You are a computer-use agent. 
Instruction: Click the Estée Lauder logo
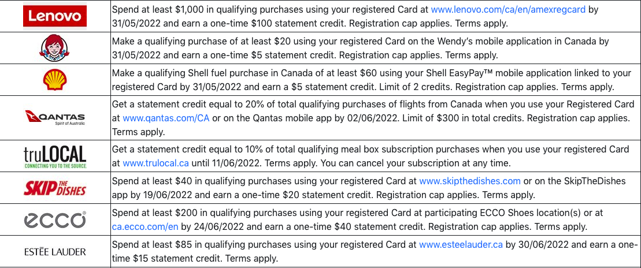(55, 252)
